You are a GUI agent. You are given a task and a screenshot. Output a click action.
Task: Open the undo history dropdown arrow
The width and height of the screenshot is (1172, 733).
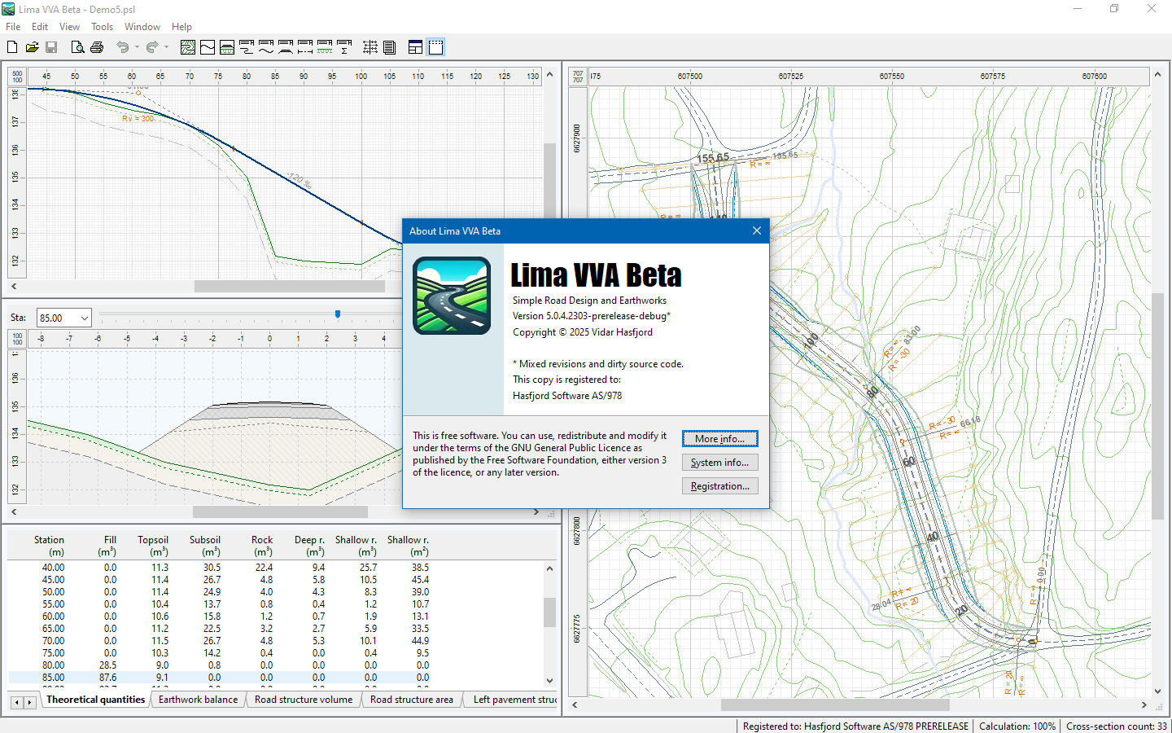click(x=137, y=47)
